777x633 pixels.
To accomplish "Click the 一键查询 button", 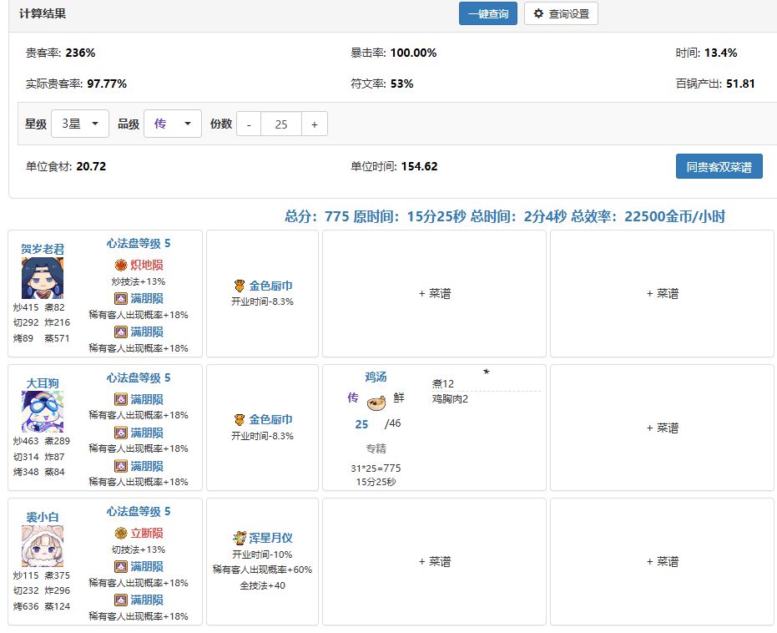I will pyautogui.click(x=488, y=13).
